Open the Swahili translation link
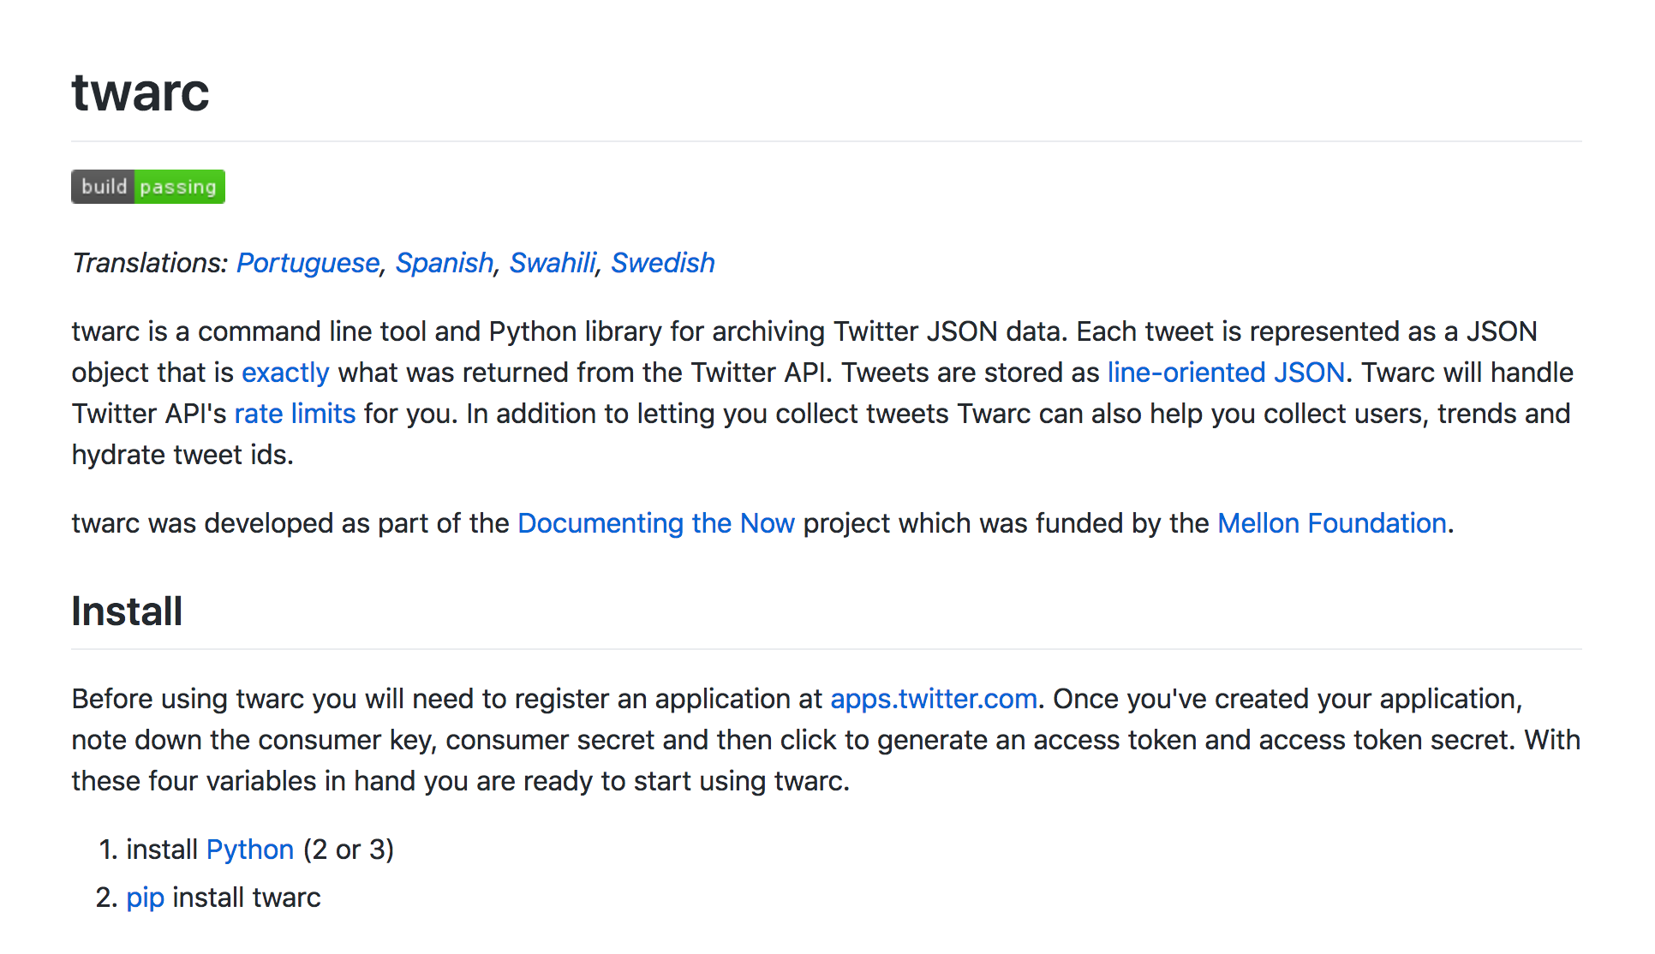Image resolution: width=1655 pixels, height=954 pixels. 552,263
